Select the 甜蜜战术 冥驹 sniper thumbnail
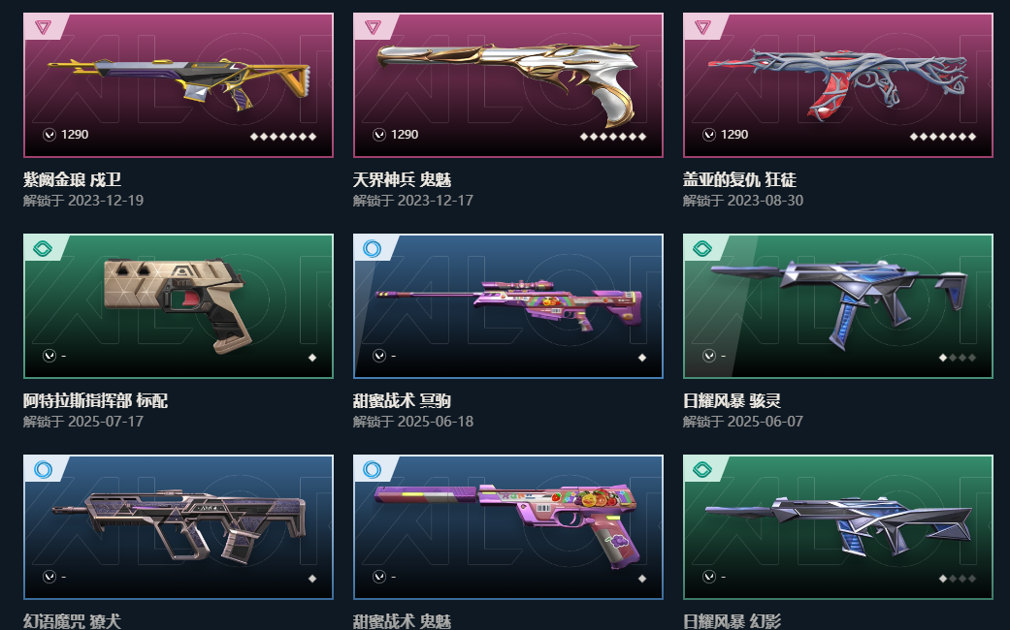The image size is (1010, 630). [508, 306]
